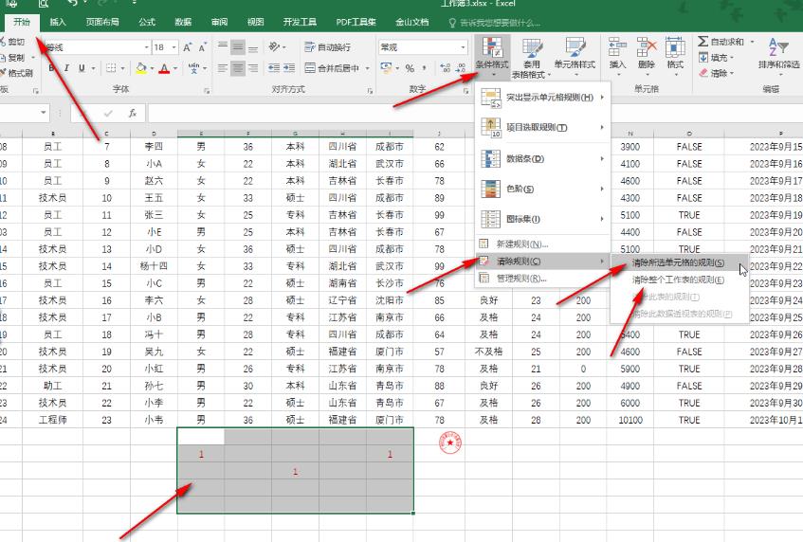Open Color Scales (色阶) submenu
Screen dimensions: 803x542
point(543,189)
